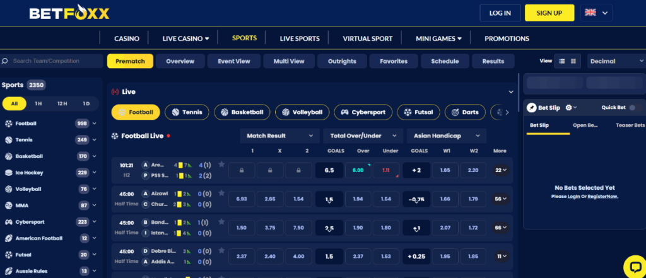Open the Outrights tab
The image size is (646, 278).
(x=342, y=61)
